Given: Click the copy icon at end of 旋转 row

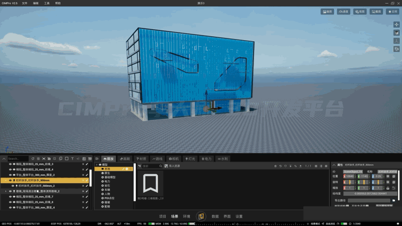Looking at the screenshot, I should click(394, 182).
